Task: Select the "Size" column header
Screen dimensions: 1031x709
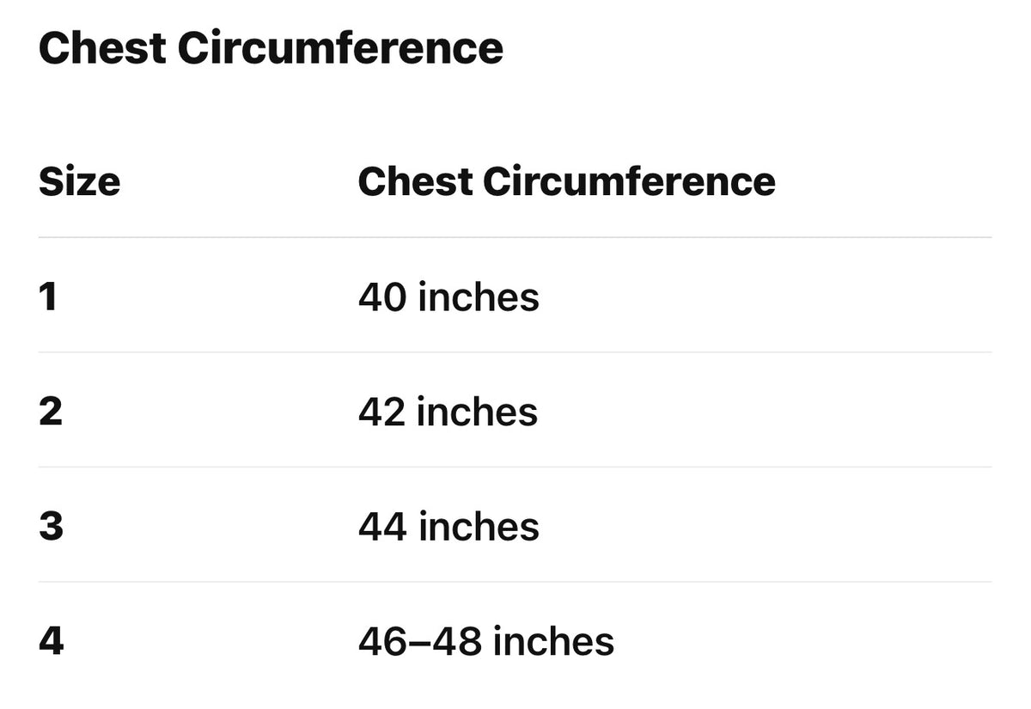Action: click(79, 181)
